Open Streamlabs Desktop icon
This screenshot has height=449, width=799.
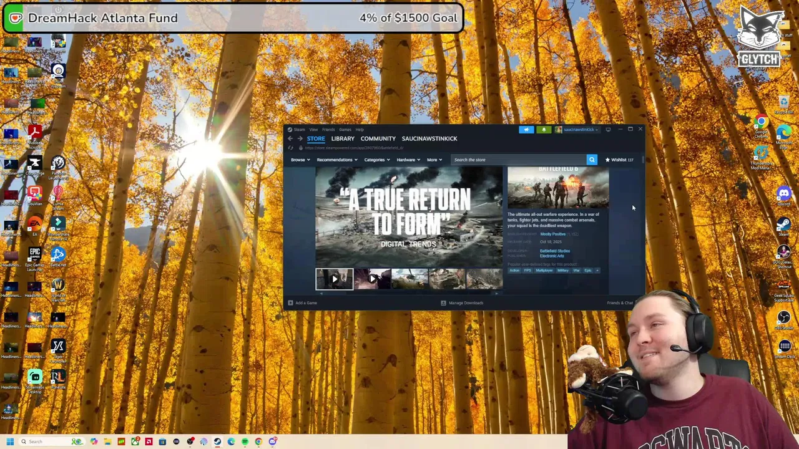point(34,377)
